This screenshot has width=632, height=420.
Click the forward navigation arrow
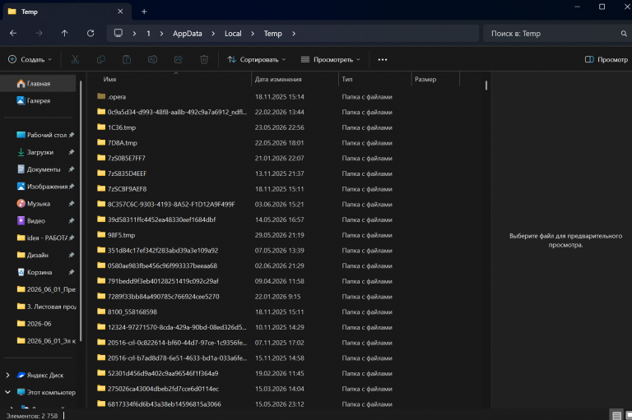point(39,34)
